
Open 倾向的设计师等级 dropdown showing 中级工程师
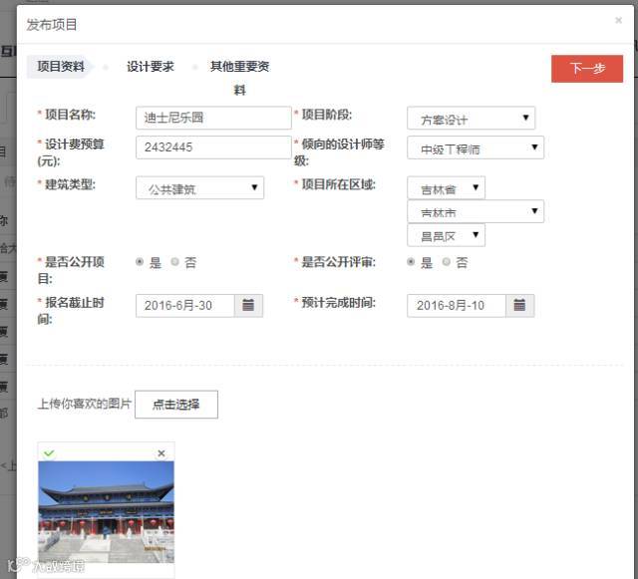click(x=476, y=147)
